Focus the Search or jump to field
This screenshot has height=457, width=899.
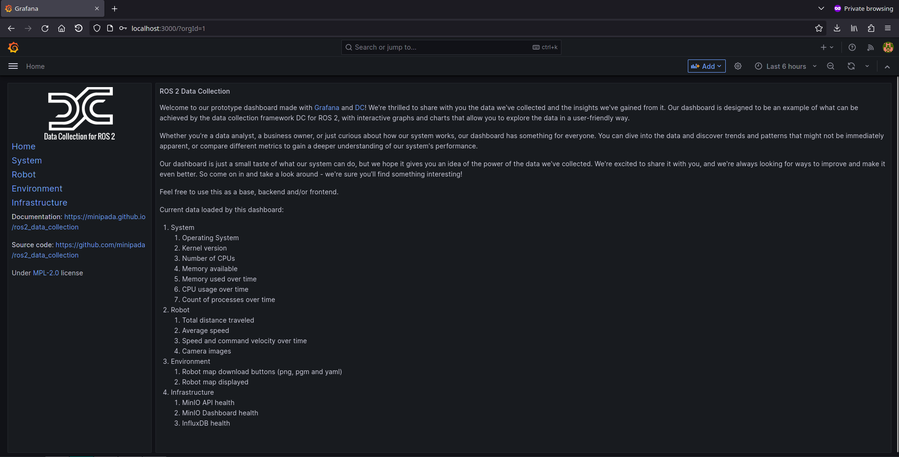tap(451, 47)
